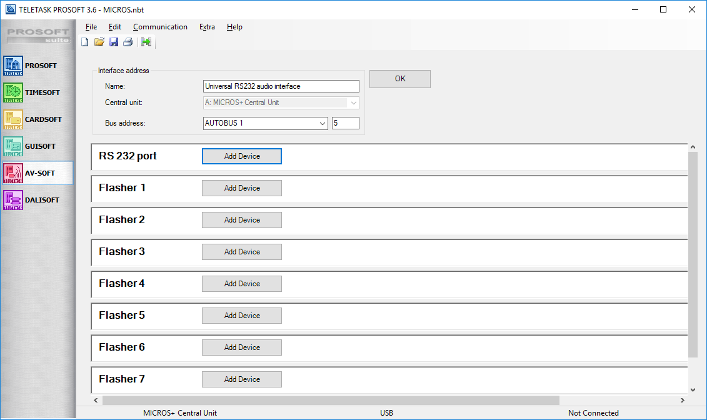
Task: Switch to GUISOFT in sidebar
Action: click(37, 146)
